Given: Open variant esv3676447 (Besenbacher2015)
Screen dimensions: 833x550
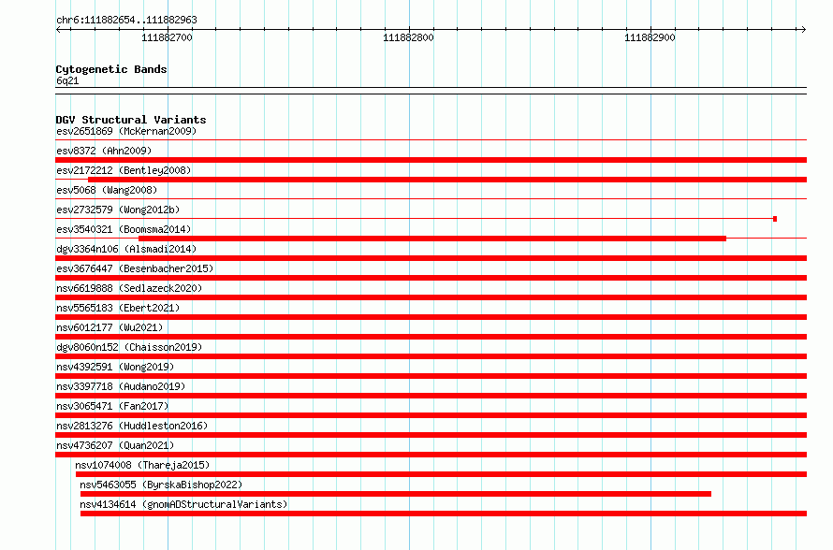Looking at the screenshot, I should [135, 268].
